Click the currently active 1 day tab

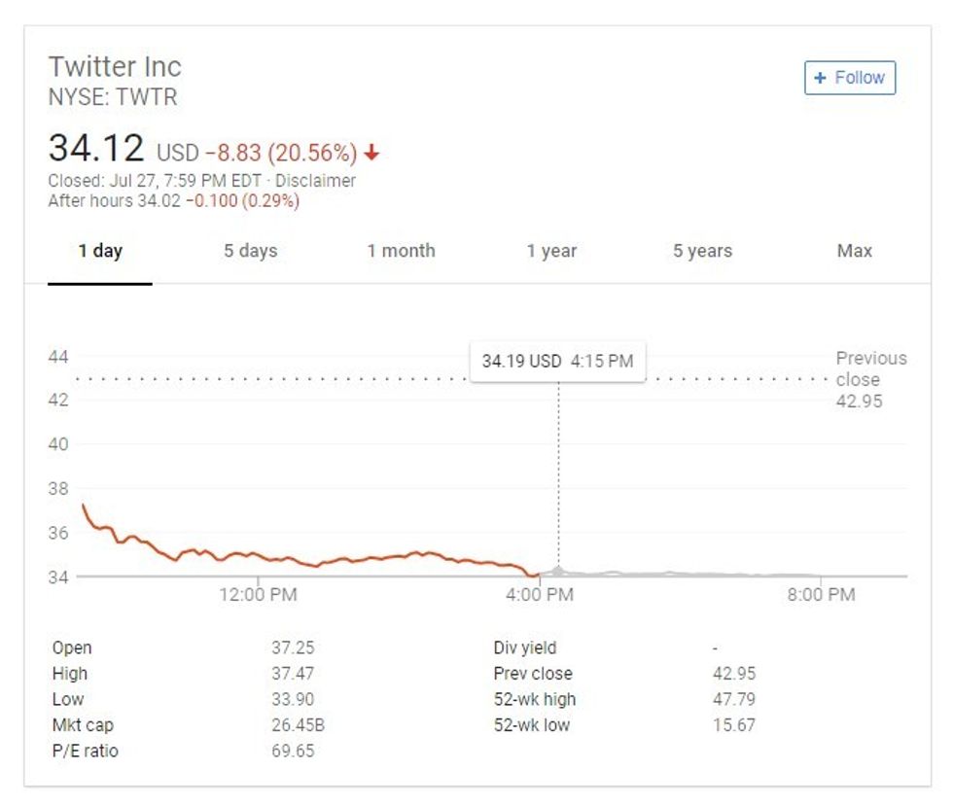[100, 251]
